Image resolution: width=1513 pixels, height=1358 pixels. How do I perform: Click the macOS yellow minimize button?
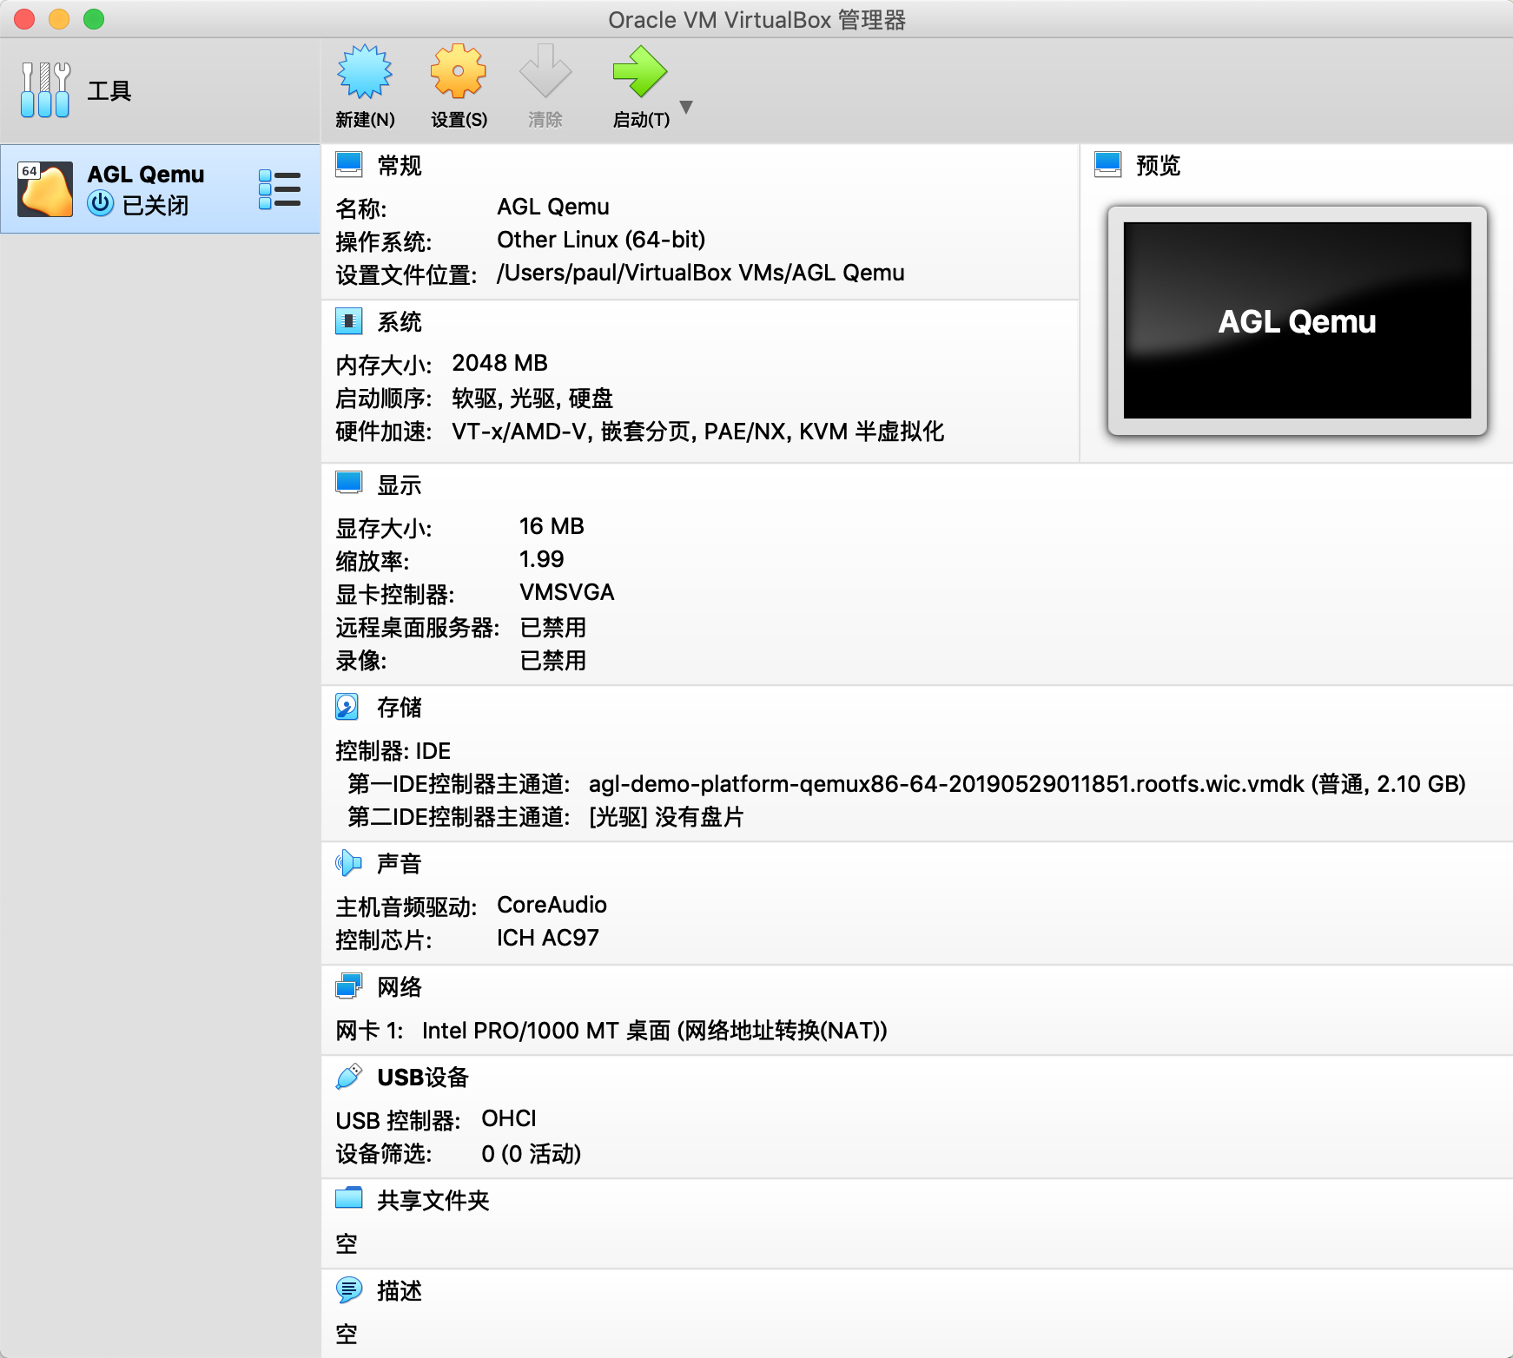(59, 19)
